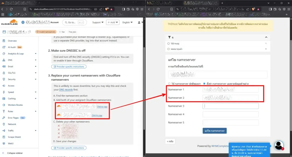Open Provider-specific instructions under DNSSEC step
The image size is (292, 157).
pos(69,67)
